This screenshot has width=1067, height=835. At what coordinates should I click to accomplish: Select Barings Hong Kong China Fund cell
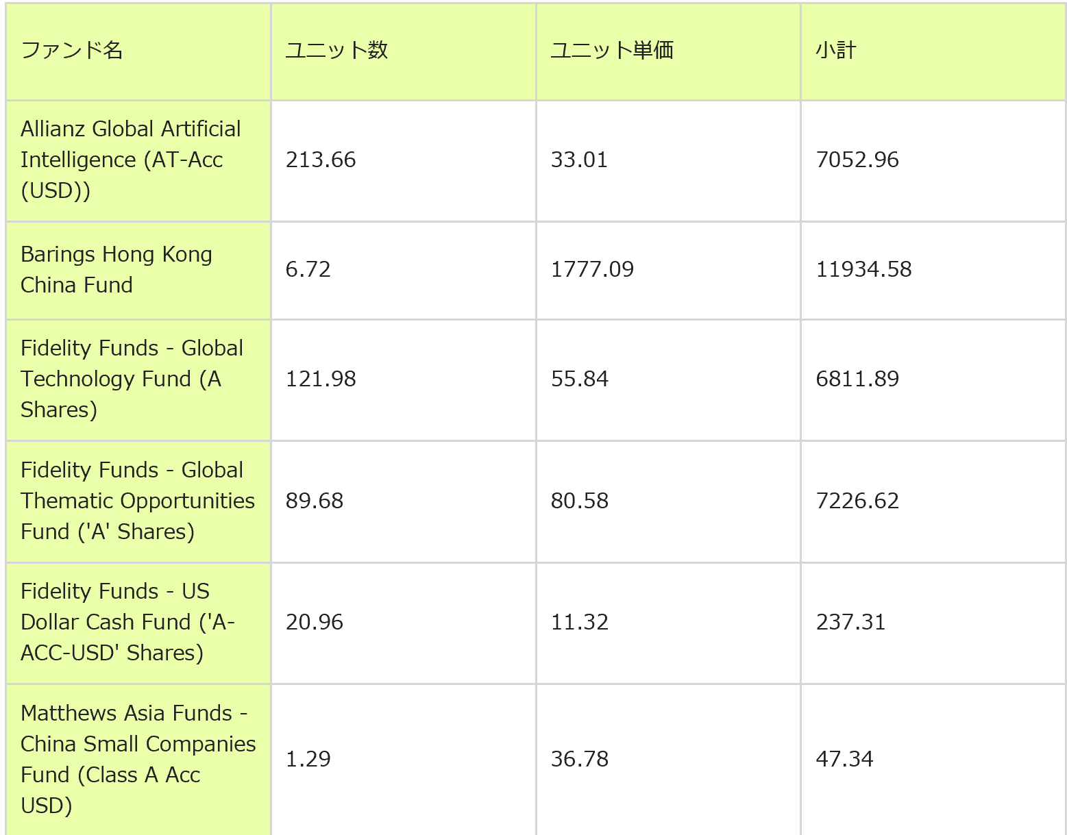coord(116,269)
